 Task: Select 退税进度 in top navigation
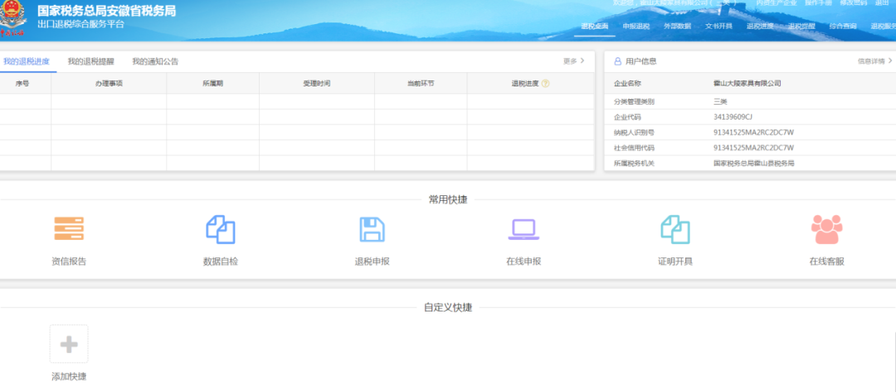click(760, 27)
